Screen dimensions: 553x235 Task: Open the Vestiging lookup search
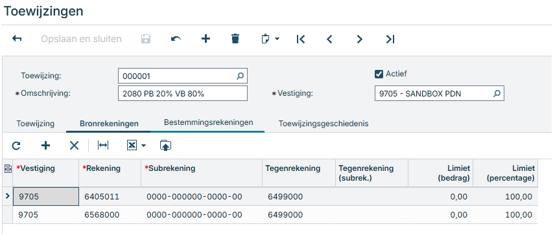[497, 94]
